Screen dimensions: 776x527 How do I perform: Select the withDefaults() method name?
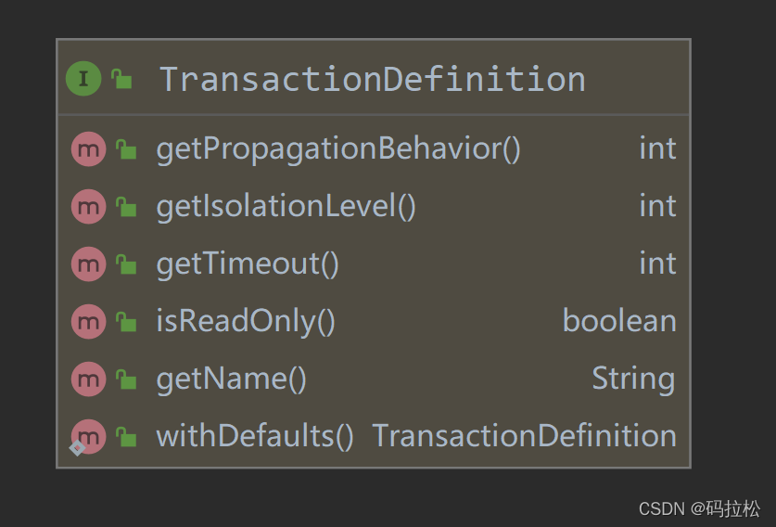[255, 436]
